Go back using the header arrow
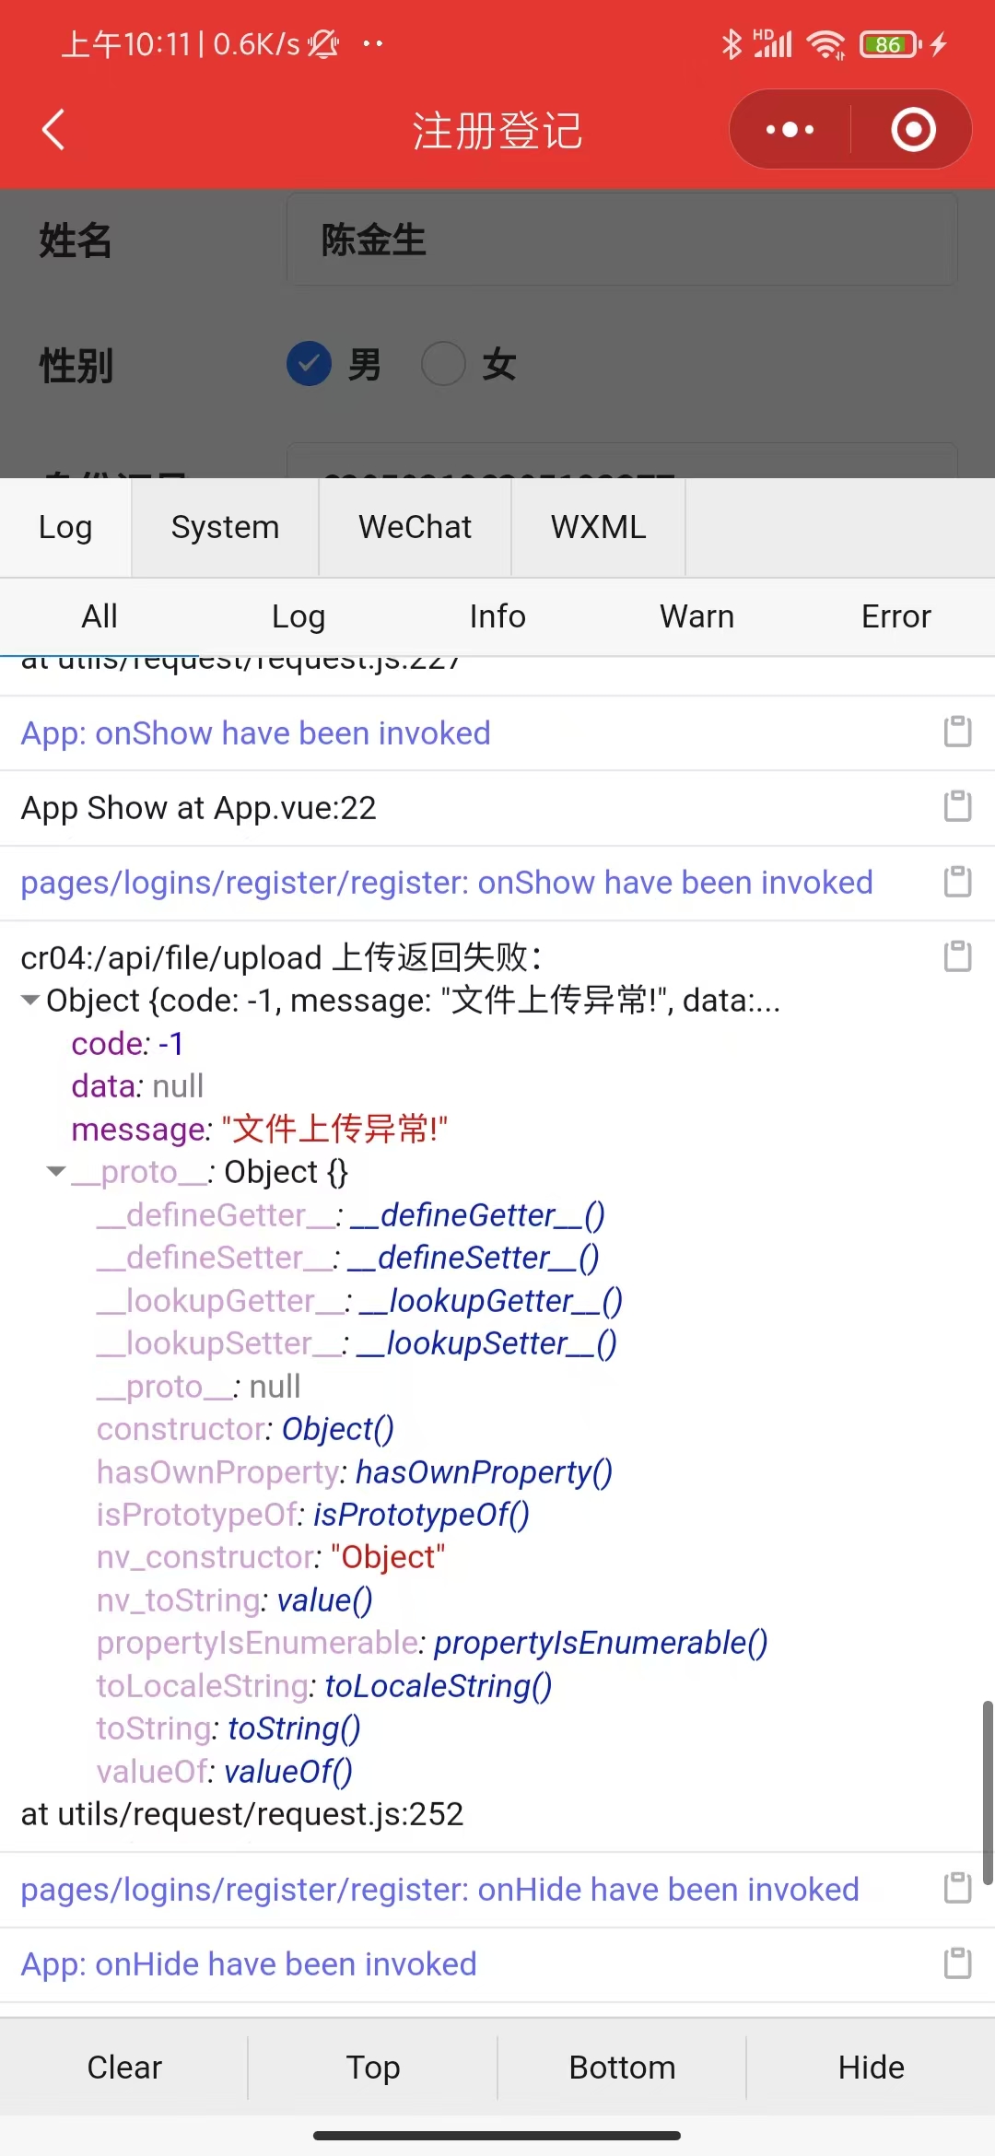The width and height of the screenshot is (995, 2156). pyautogui.click(x=53, y=129)
